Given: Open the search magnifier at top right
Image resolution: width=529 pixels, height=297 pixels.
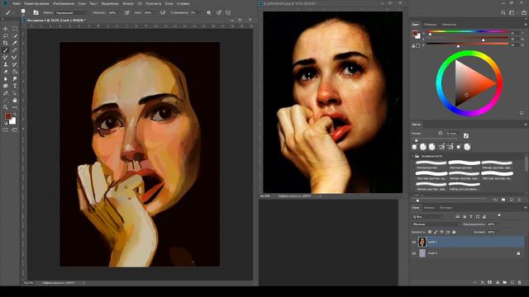Looking at the screenshot, I should tap(503, 12).
